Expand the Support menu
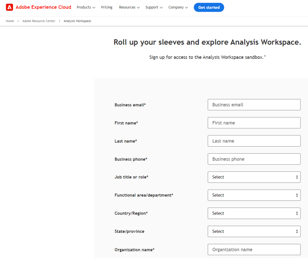Viewport: 308px width, 258px height. [154, 7]
